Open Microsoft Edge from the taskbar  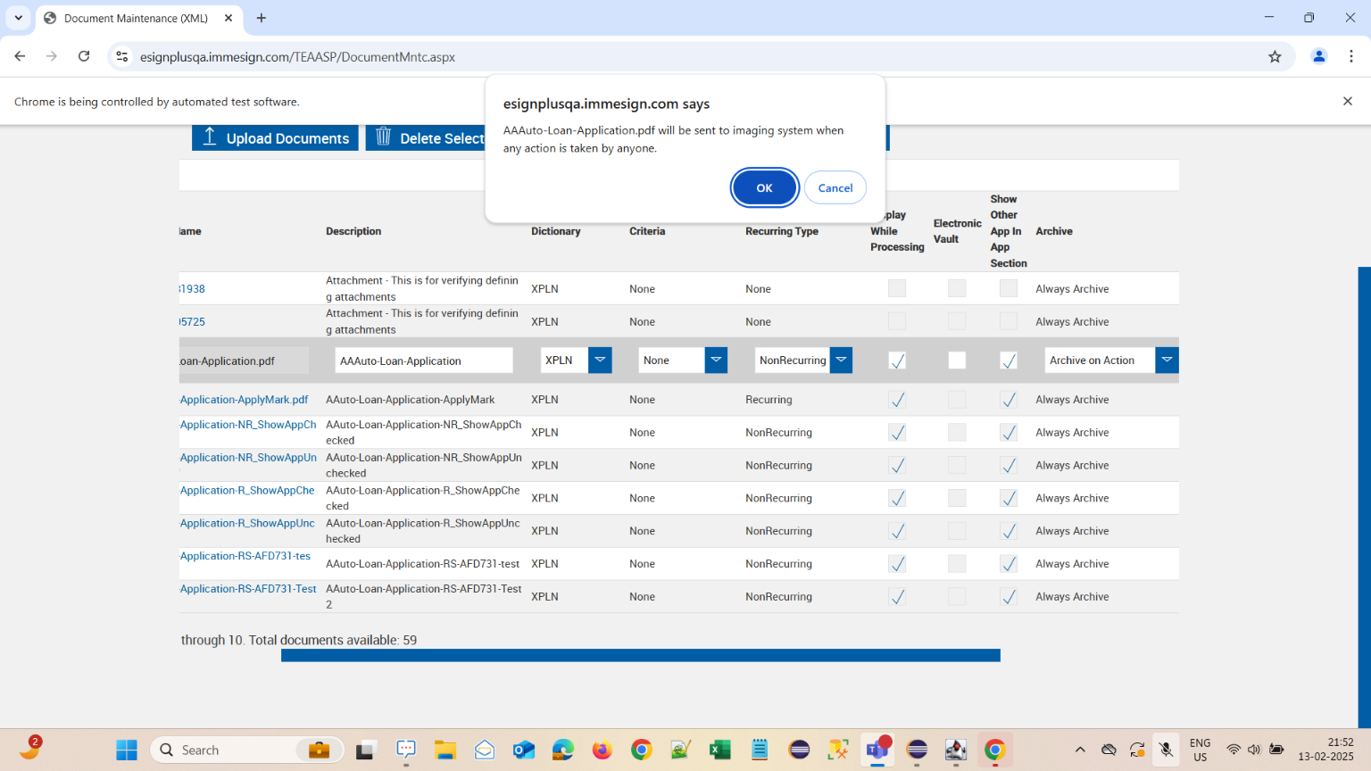[562, 750]
